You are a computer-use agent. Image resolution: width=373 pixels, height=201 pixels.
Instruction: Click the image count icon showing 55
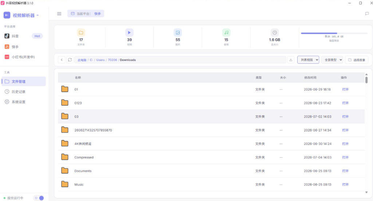pyautogui.click(x=178, y=32)
